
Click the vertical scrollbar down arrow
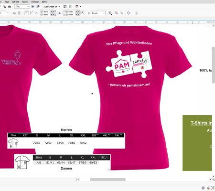[x=214, y=176]
